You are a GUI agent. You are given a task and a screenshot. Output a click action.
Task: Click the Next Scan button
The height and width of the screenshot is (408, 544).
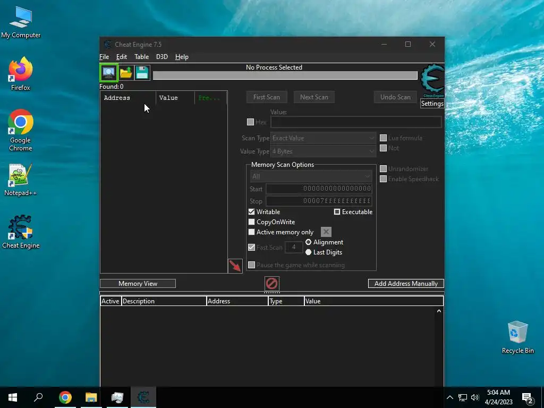coord(314,97)
